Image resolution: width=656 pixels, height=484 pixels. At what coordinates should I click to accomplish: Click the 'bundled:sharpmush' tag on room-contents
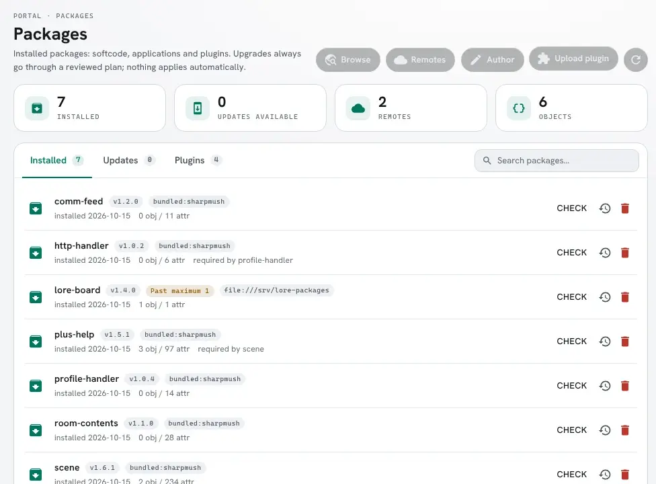[204, 424]
